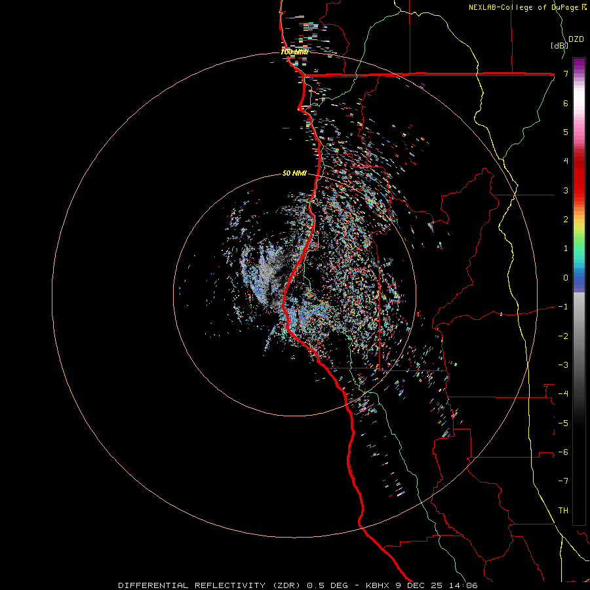Viewport: 590px width, 590px height.
Task: Select scale value 1 on legend
Action: (x=566, y=248)
